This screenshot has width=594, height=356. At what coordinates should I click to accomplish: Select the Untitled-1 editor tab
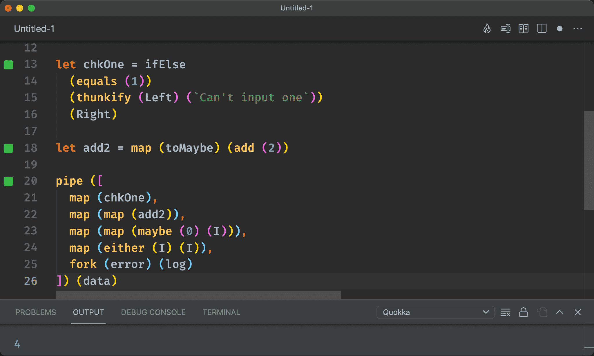[34, 29]
